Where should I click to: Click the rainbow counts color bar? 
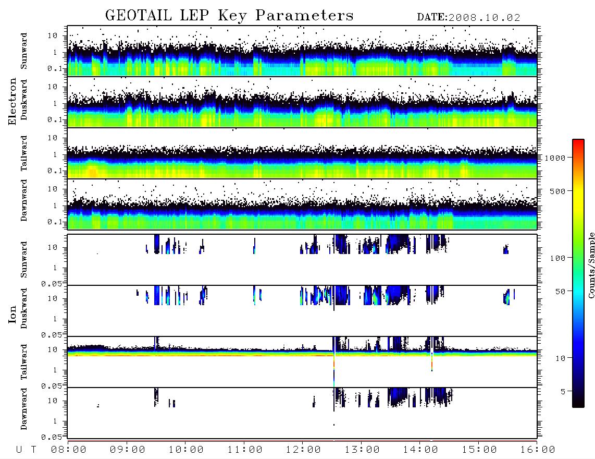pyautogui.click(x=578, y=274)
